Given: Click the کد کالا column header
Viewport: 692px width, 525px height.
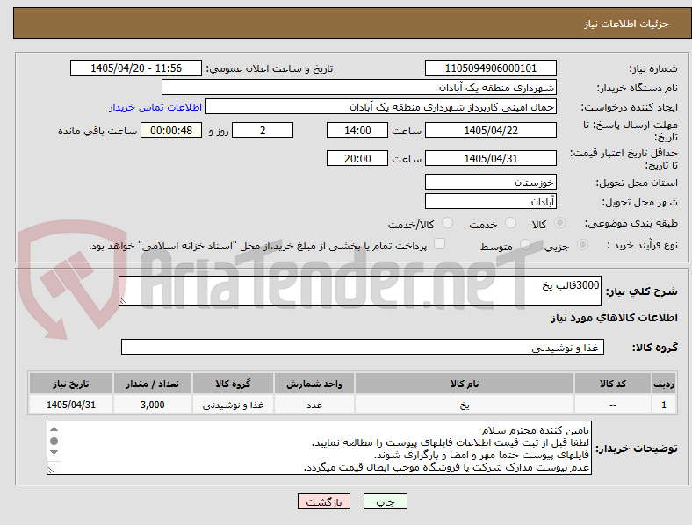Looking at the screenshot, I should click(x=613, y=384).
